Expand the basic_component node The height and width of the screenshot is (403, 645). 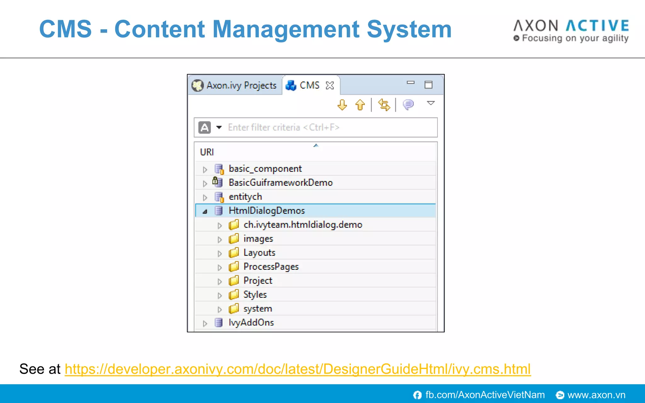[205, 170]
